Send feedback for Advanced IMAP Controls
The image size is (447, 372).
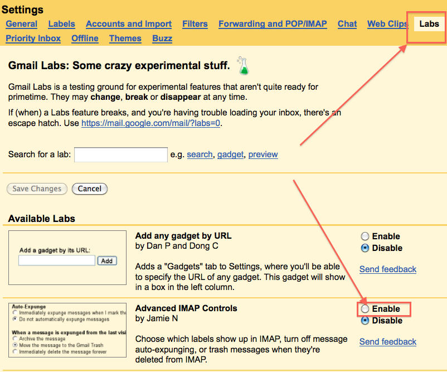click(388, 342)
